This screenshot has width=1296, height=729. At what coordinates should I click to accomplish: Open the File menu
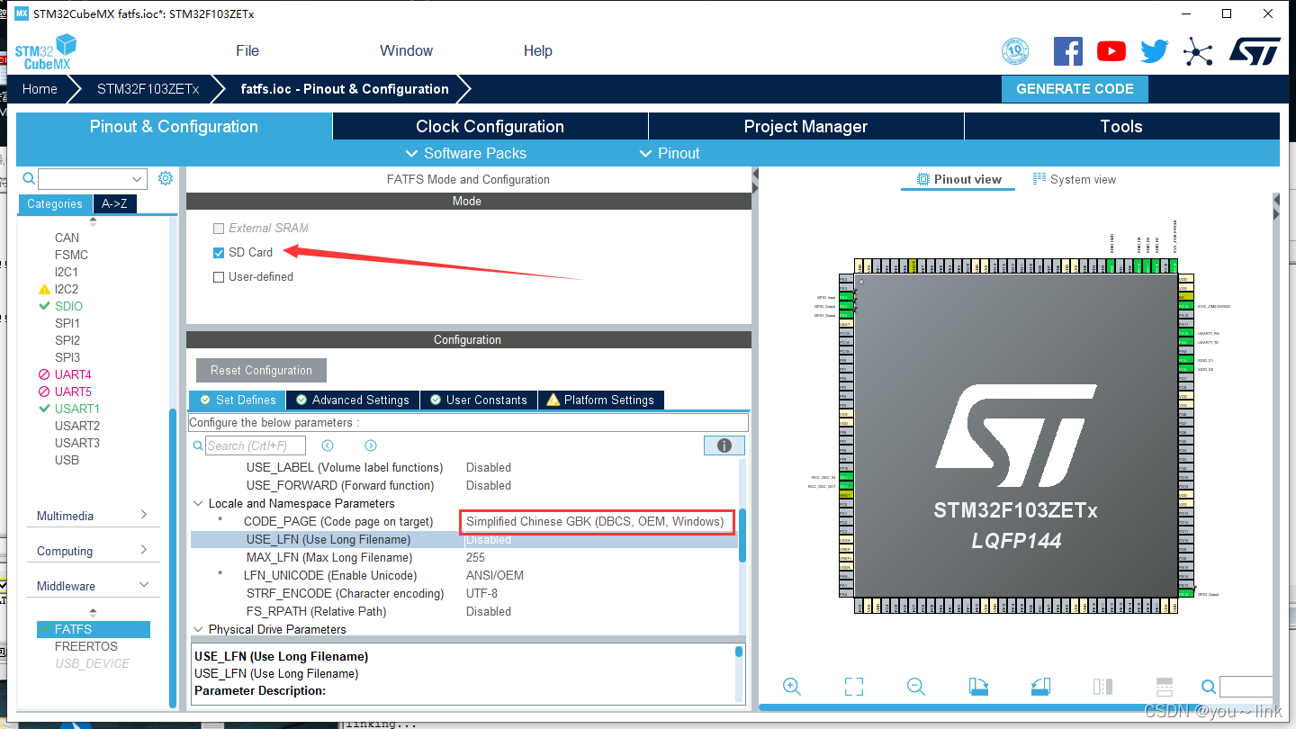pyautogui.click(x=247, y=50)
